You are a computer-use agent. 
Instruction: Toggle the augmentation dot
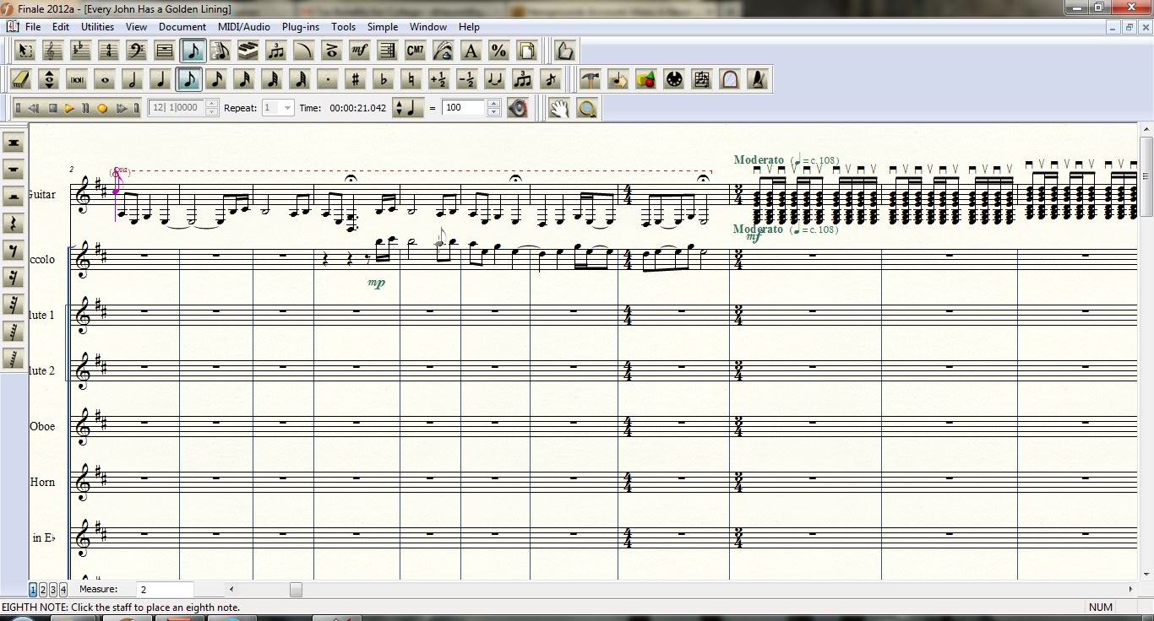coord(328,79)
